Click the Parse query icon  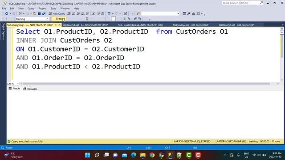point(87,19)
